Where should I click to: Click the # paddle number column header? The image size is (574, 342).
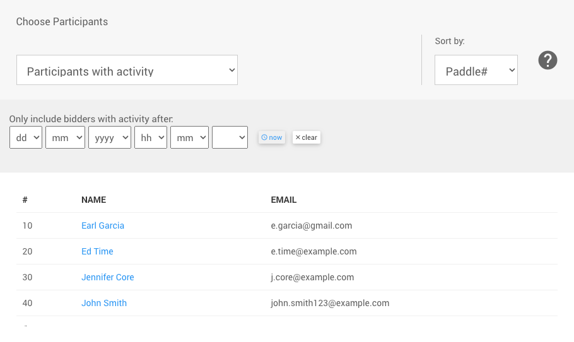click(x=25, y=200)
